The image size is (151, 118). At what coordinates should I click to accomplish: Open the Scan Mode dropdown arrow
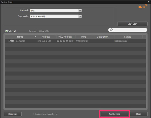(x=80, y=16)
